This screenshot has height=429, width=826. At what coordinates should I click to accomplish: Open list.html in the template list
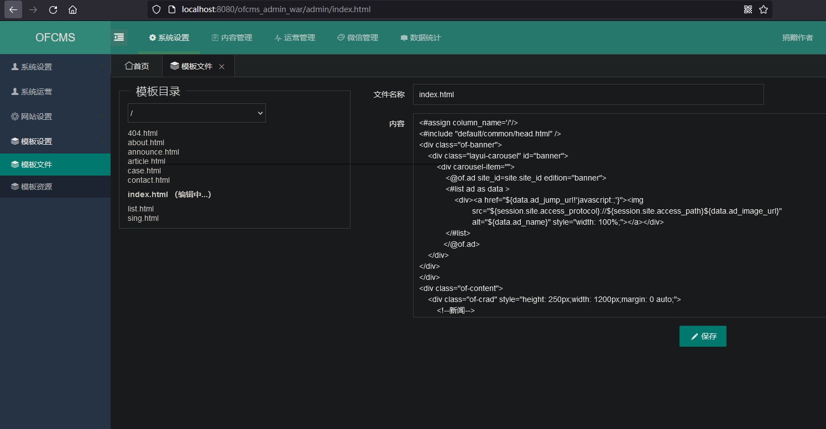point(140,209)
